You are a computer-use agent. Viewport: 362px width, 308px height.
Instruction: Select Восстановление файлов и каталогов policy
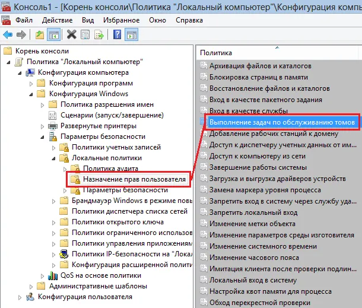point(269,88)
